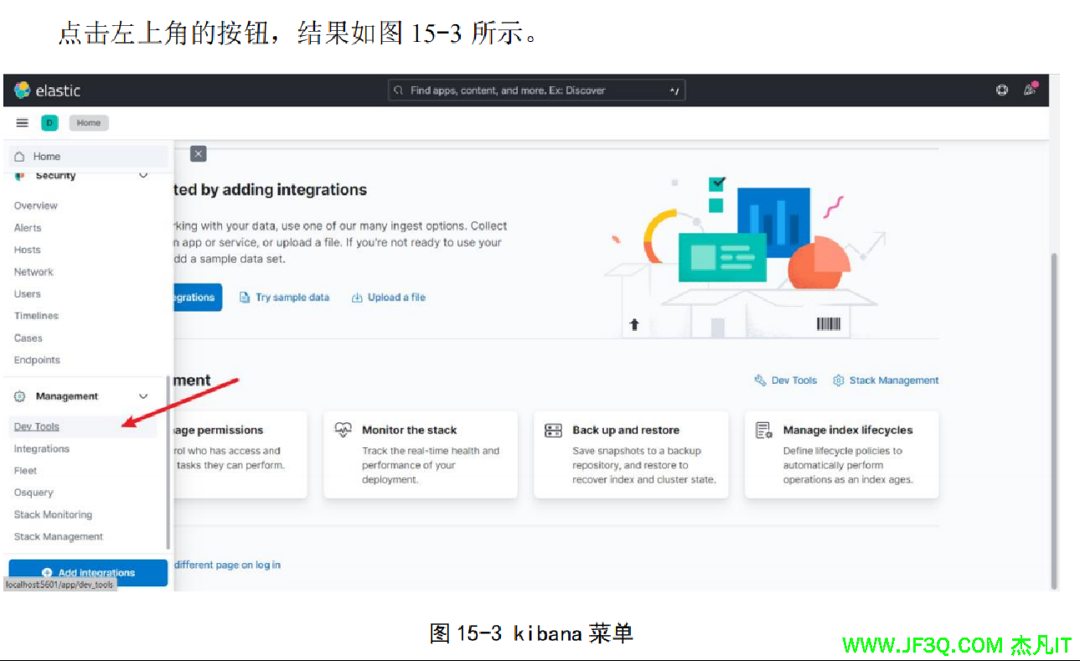Click the Back up and restore icon

coord(553,430)
